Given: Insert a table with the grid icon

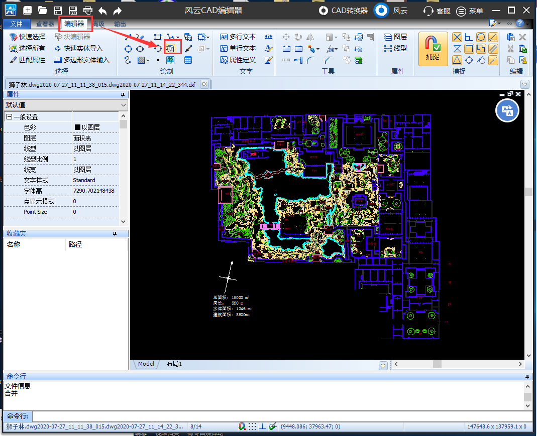Looking at the screenshot, I should (x=188, y=61).
